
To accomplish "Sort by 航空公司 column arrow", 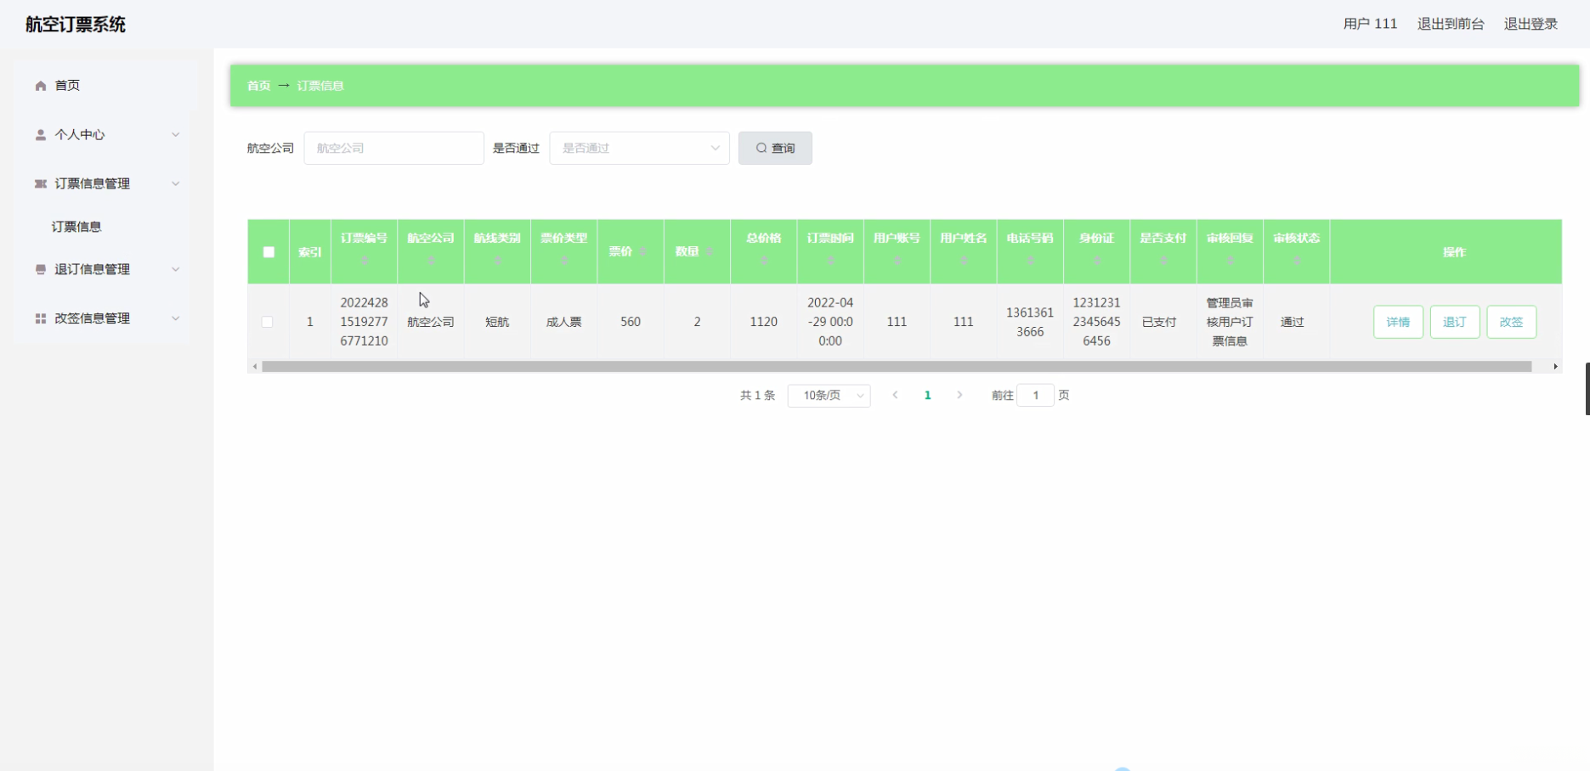I will point(431,261).
